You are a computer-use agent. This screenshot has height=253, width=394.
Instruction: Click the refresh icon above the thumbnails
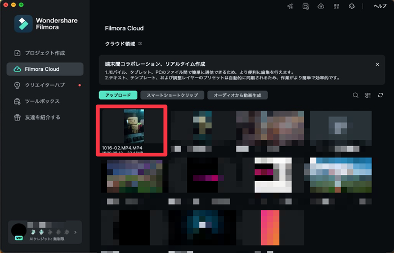381,96
